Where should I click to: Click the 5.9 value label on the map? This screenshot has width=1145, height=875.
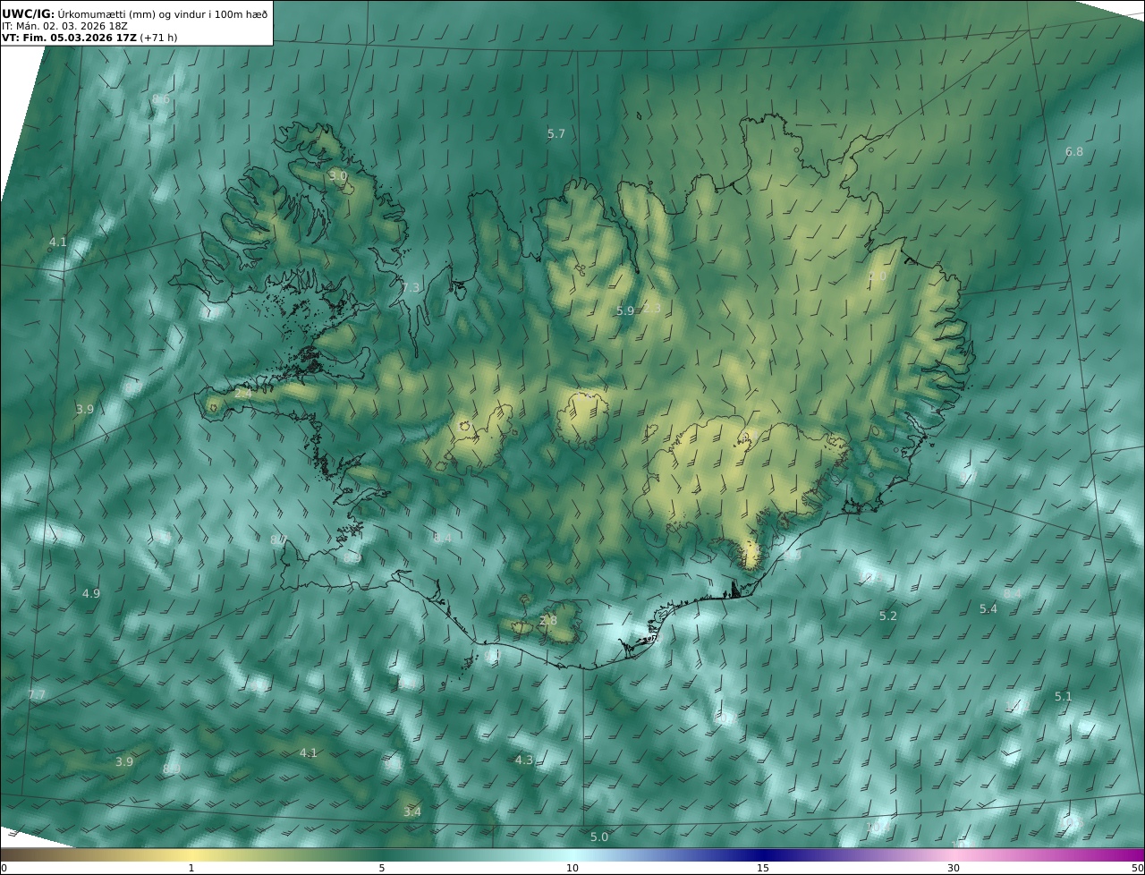pos(625,311)
